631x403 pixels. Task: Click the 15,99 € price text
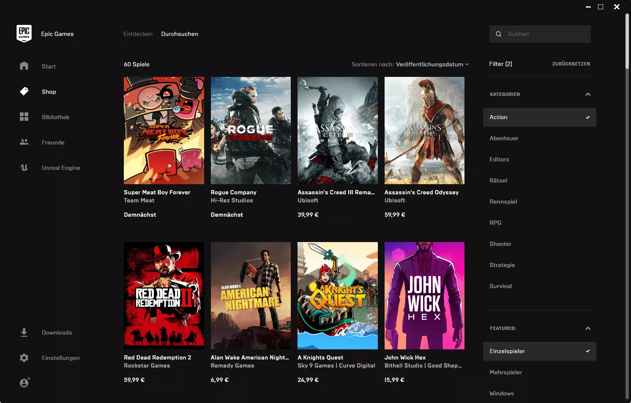394,380
